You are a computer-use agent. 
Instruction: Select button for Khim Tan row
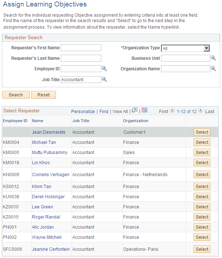202,187
